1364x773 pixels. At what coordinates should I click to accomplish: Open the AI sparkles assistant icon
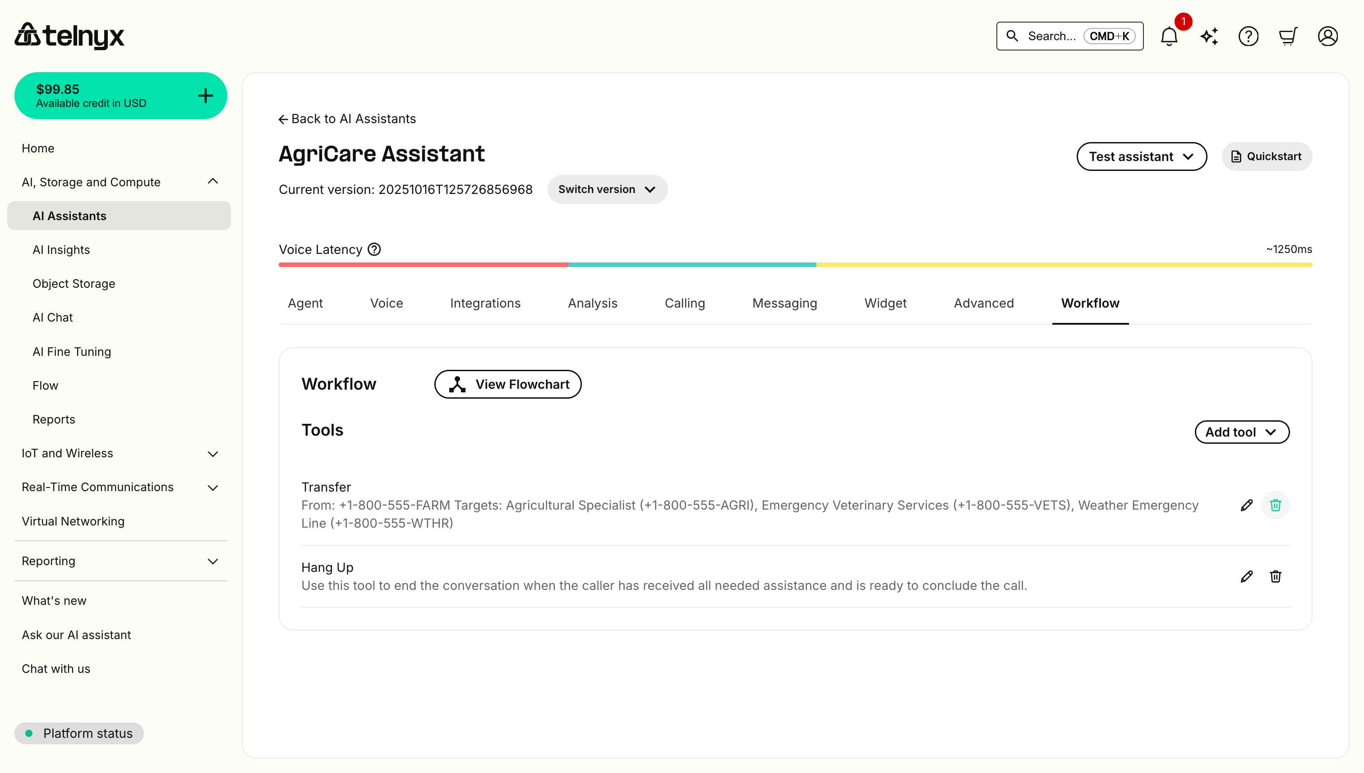(1208, 36)
